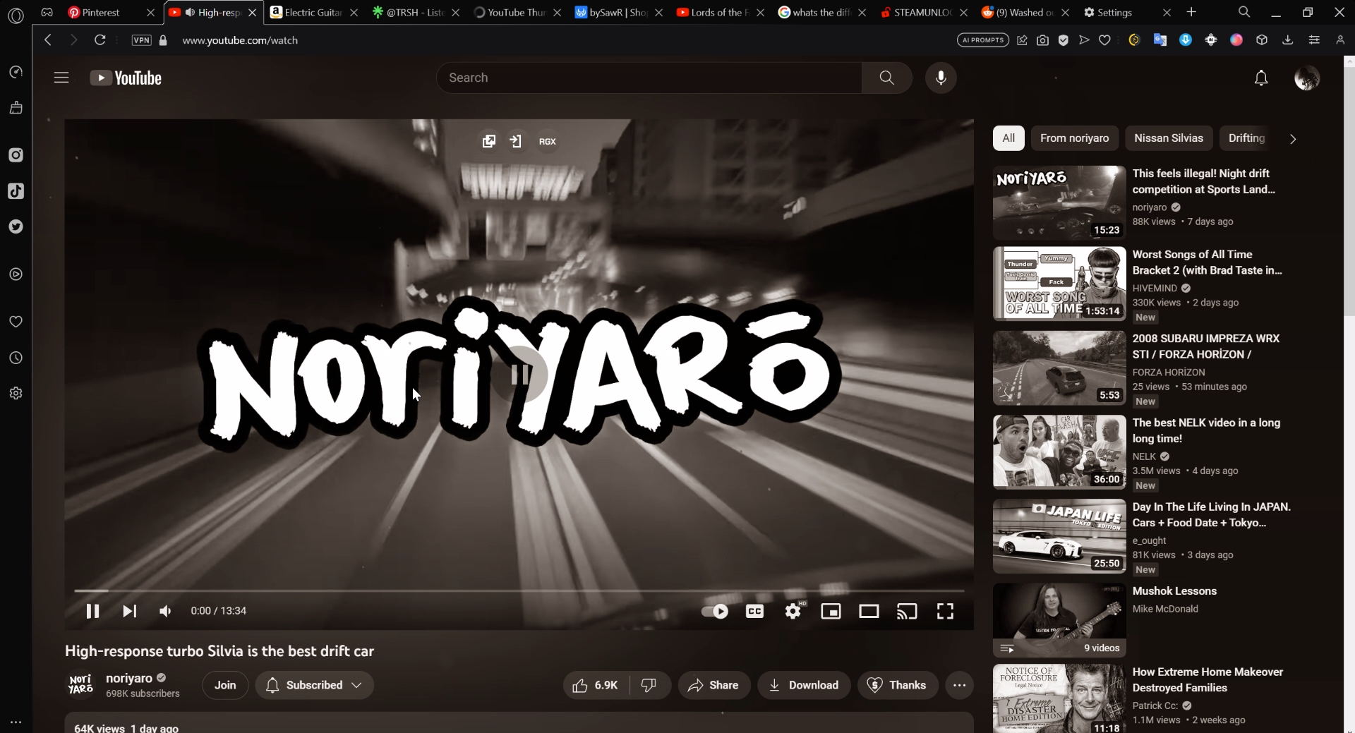
Task: Open sidebar settings gear
Action: [x=16, y=394]
